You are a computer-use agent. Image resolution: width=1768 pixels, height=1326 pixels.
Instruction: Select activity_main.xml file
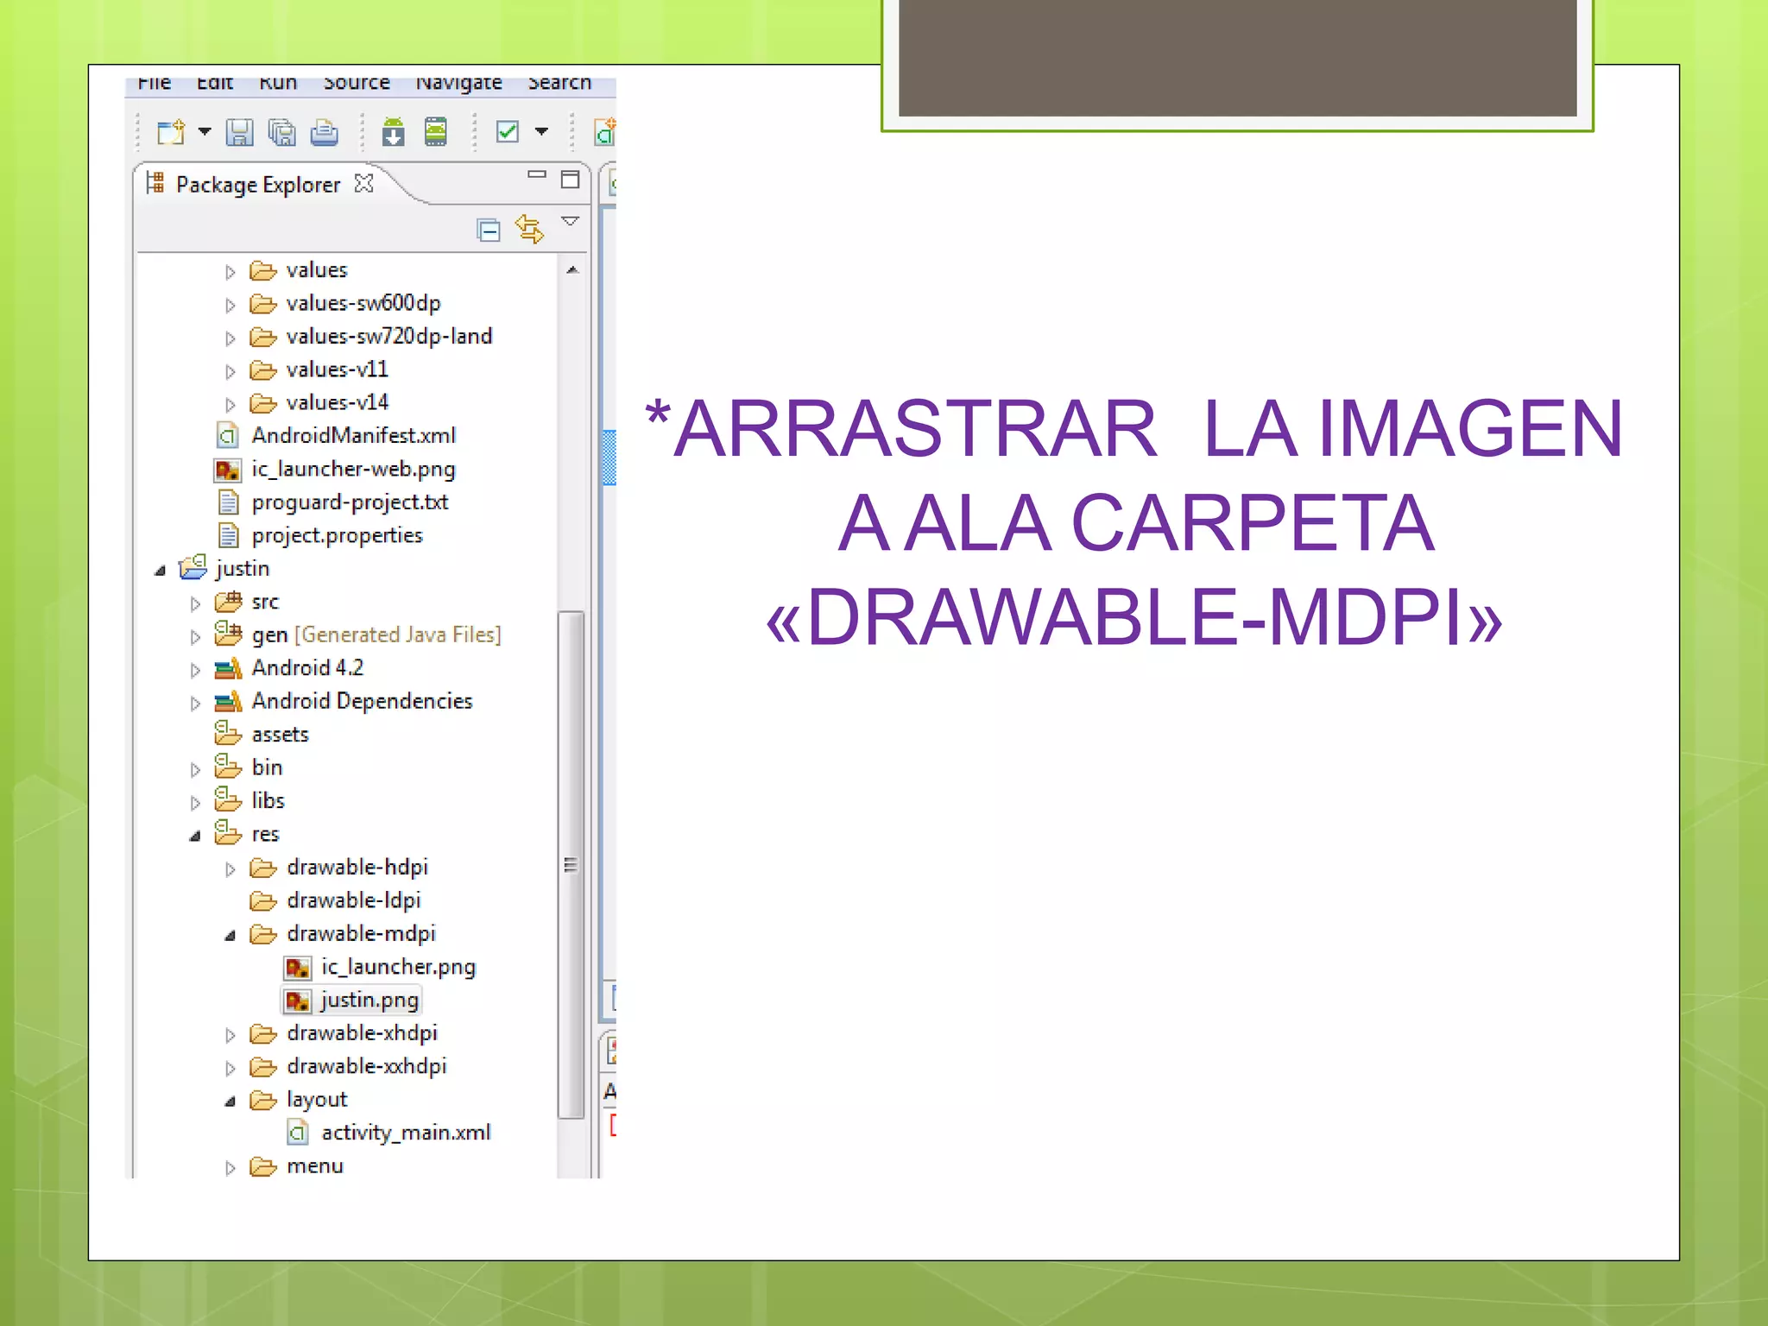click(406, 1133)
